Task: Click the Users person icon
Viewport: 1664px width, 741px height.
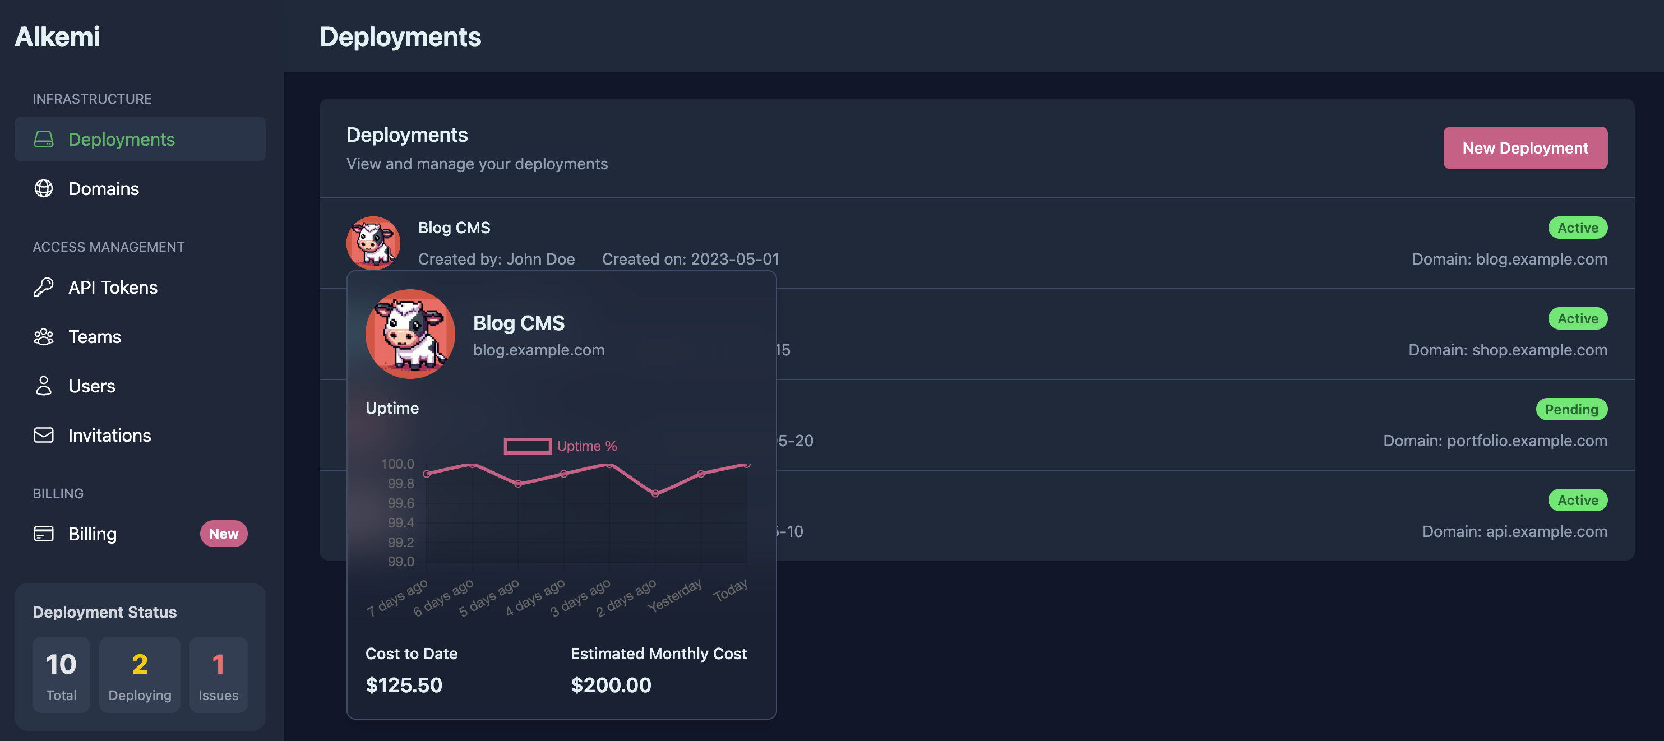Action: (x=43, y=386)
